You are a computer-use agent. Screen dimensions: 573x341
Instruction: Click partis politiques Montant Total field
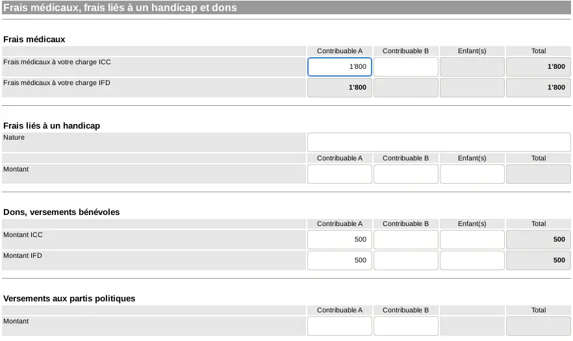click(x=539, y=326)
